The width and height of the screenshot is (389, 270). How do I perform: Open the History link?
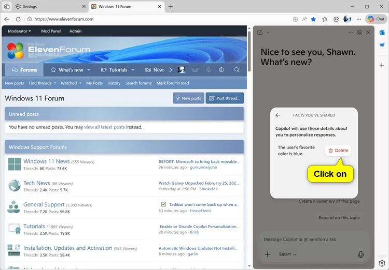pos(114,83)
